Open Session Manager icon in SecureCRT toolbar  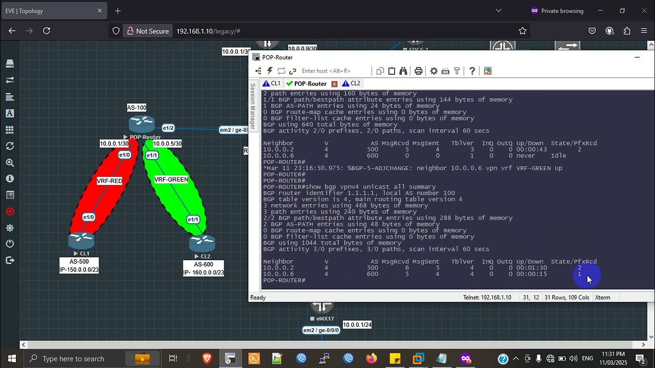[258, 71]
